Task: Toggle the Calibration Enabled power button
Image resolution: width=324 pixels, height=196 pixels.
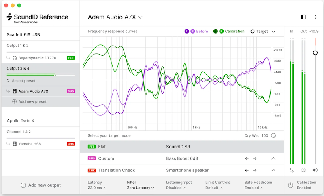Action: pyautogui.click(x=290, y=185)
